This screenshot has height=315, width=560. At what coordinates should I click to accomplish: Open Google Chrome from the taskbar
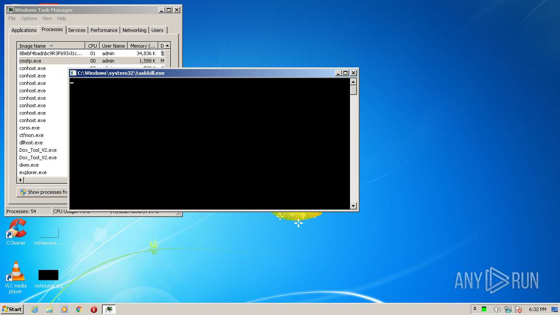point(79,309)
